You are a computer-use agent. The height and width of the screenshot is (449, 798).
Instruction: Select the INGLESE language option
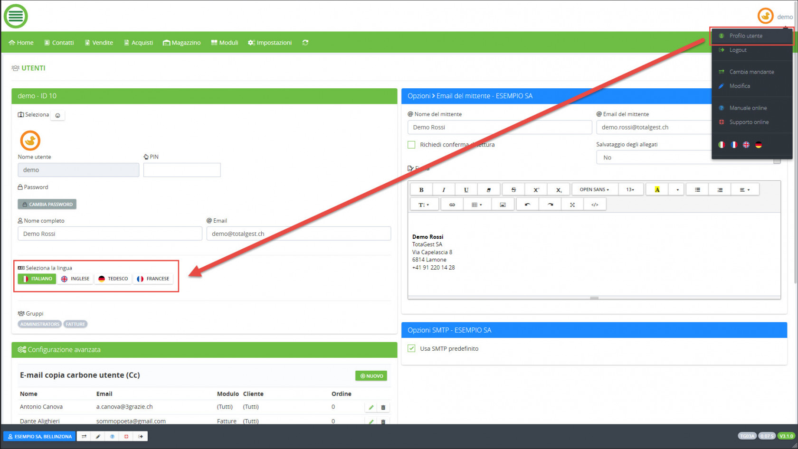76,279
